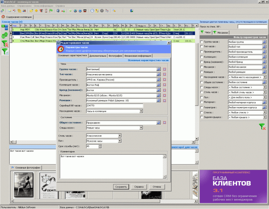Open the Нахождение часов dropdown in the dialog
This screenshot has width=269, height=209.
point(141,111)
